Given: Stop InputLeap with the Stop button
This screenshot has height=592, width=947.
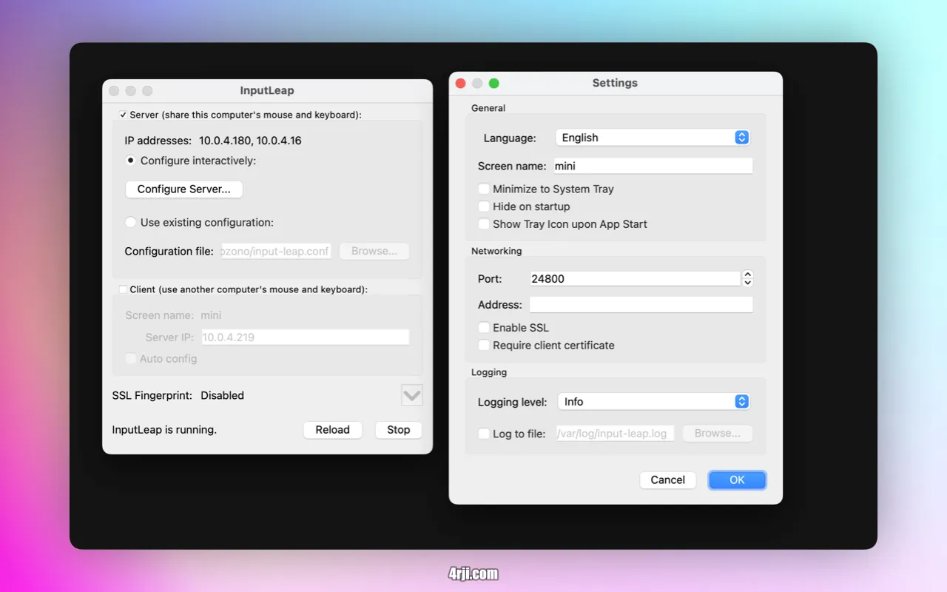Looking at the screenshot, I should click(x=398, y=430).
